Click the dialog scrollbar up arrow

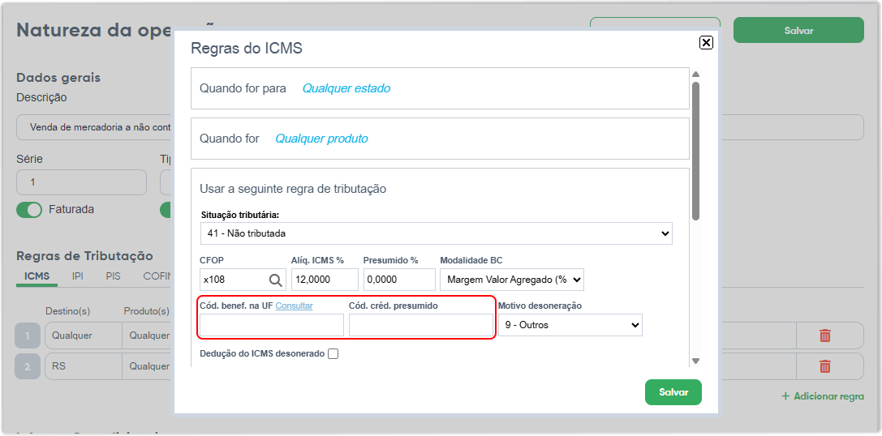695,75
